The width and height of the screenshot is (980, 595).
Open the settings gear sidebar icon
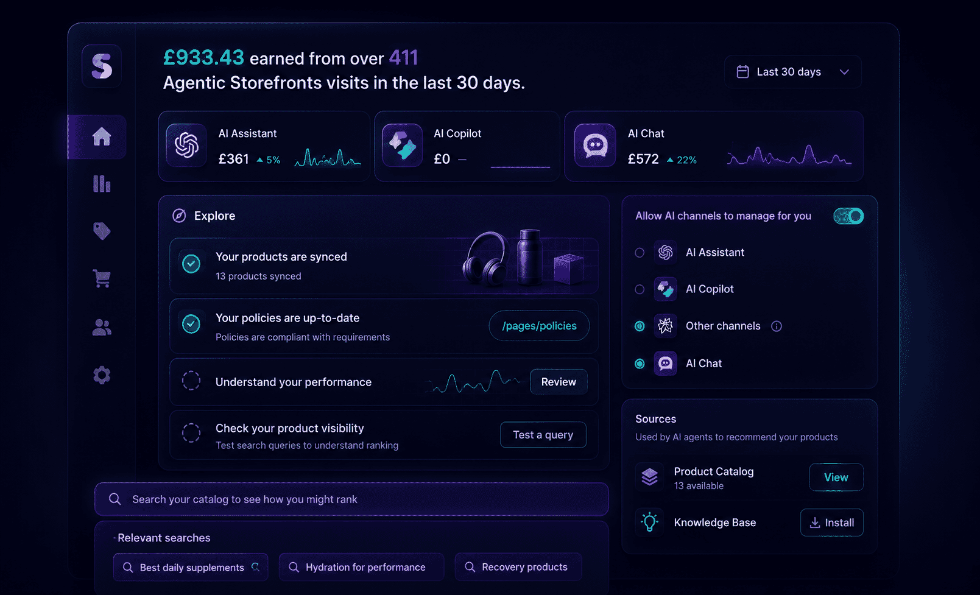(x=102, y=375)
